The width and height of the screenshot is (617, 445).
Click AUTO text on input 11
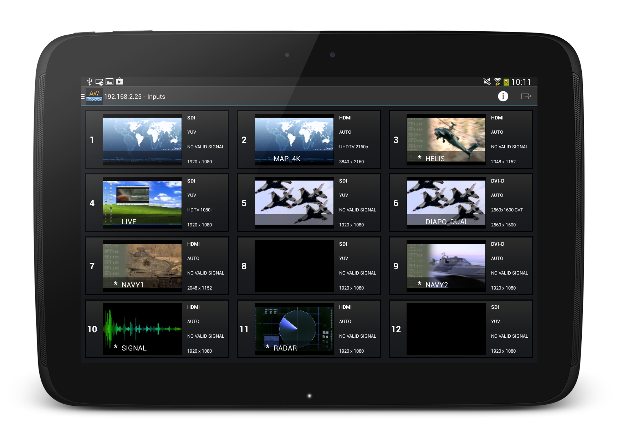coord(345,322)
